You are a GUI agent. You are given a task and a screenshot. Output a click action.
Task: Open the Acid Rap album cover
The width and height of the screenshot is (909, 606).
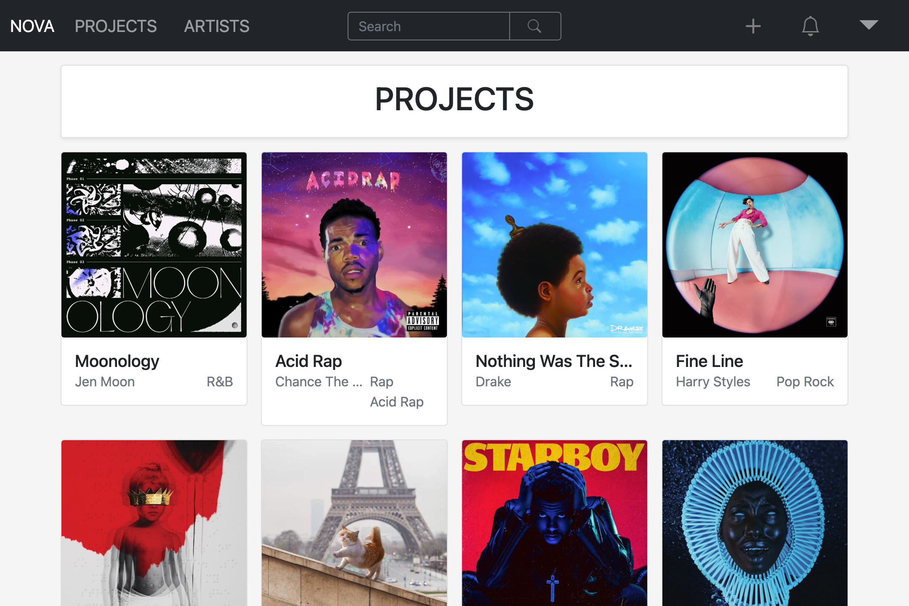click(x=354, y=245)
